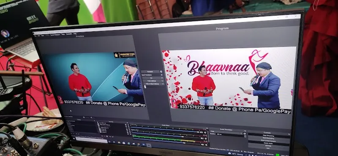The height and width of the screenshot is (156, 338).
Task: Add a quick transition with plus icon
Action: click(162, 75)
